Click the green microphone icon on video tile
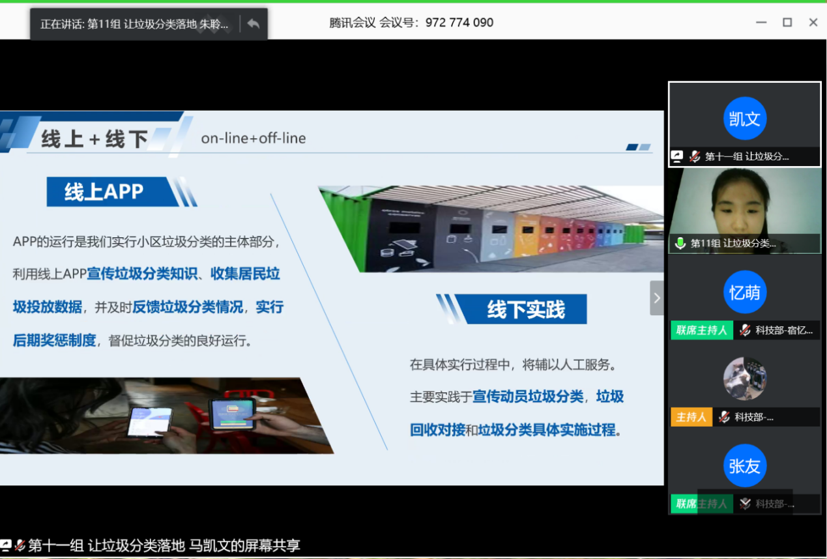Image resolution: width=827 pixels, height=559 pixels. point(680,244)
